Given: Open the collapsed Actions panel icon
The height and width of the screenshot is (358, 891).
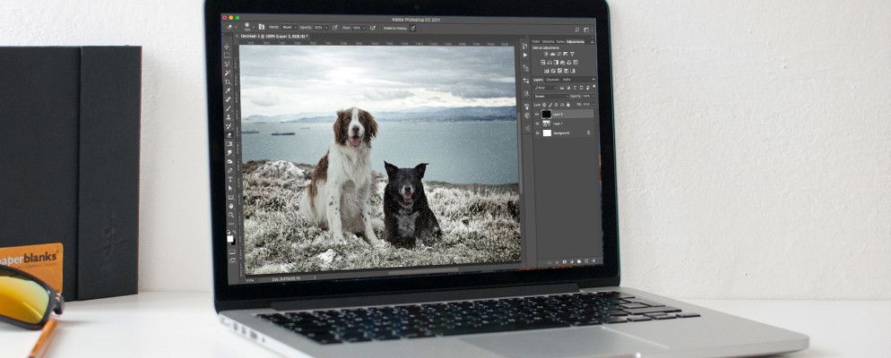Looking at the screenshot, I should click(x=525, y=55).
